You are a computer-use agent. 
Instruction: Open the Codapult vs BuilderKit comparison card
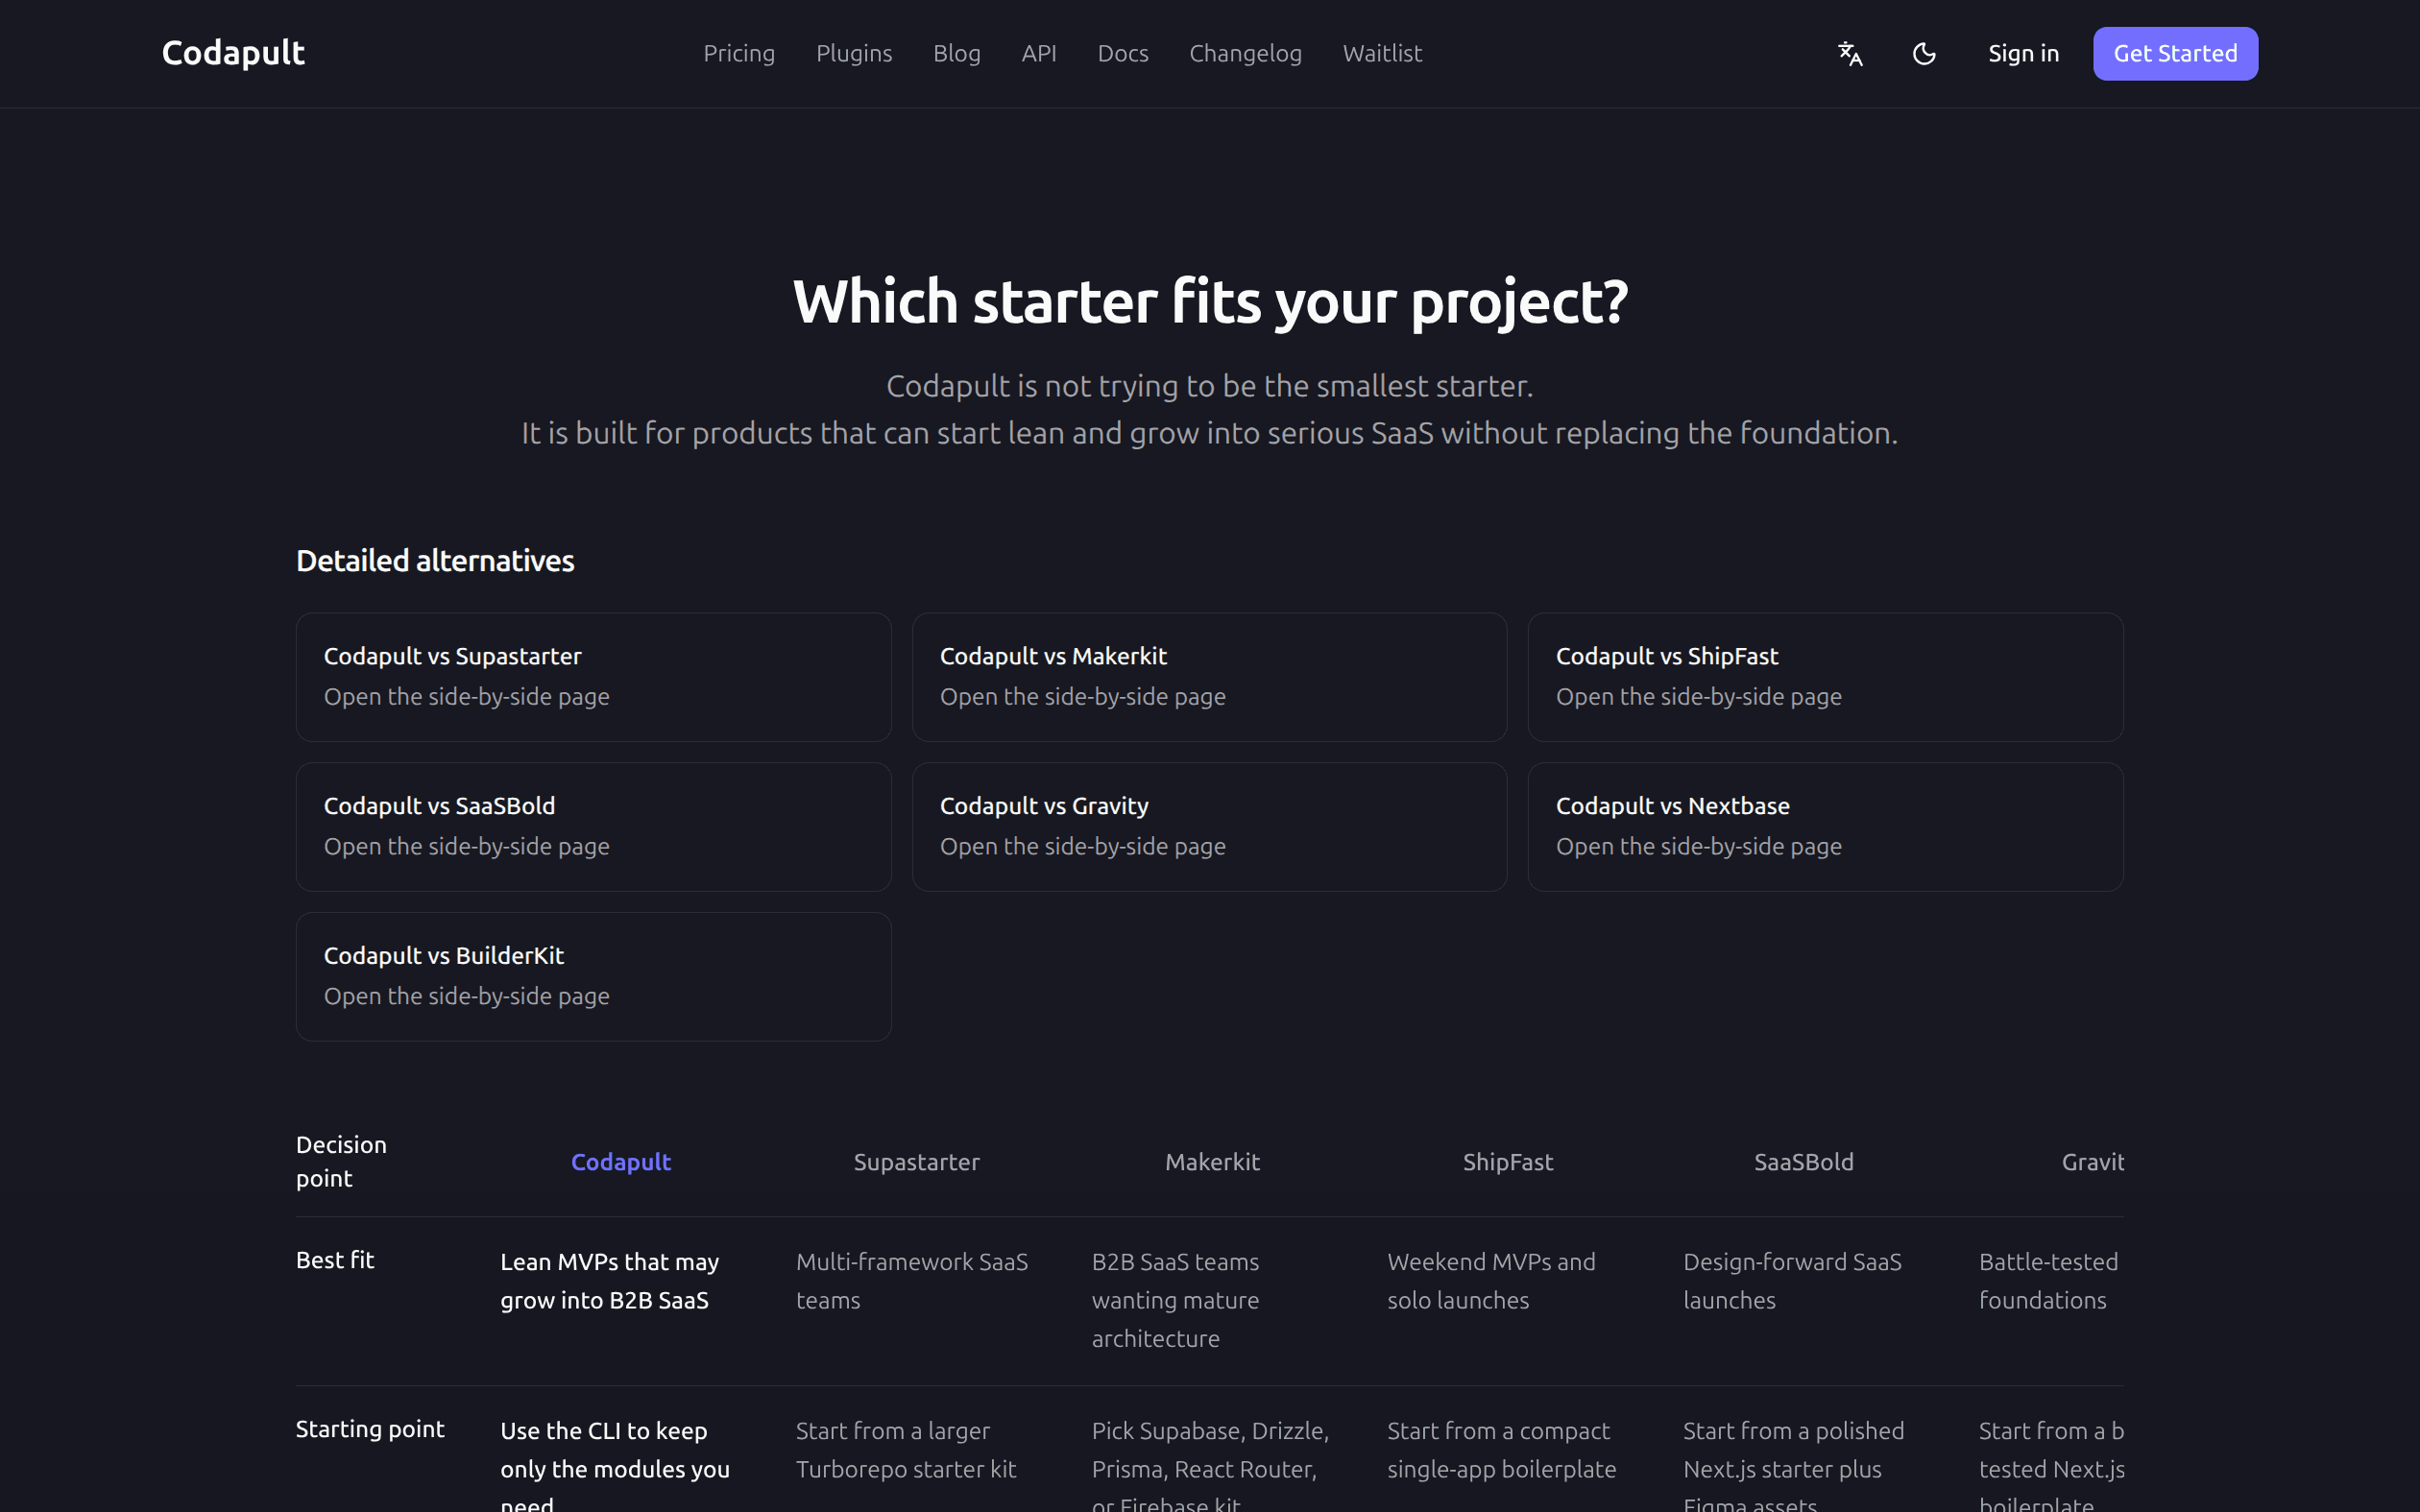point(593,977)
